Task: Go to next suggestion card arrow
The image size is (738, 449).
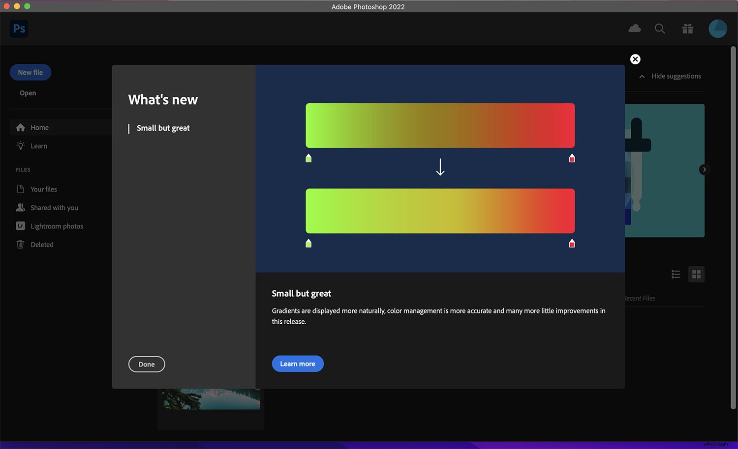Action: tap(704, 169)
